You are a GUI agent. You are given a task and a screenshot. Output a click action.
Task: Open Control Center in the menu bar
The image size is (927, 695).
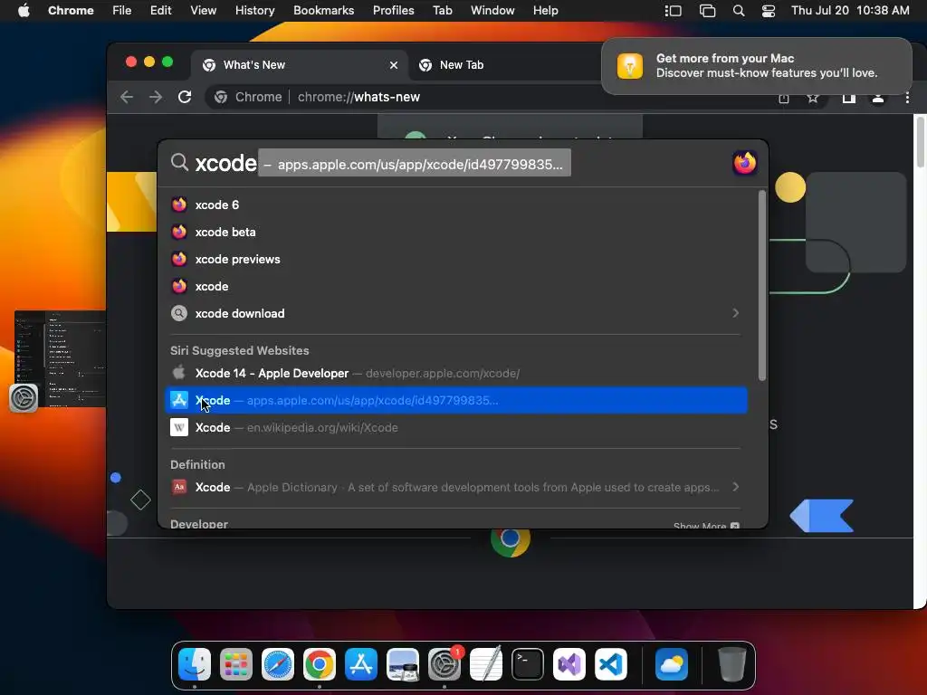pos(769,11)
